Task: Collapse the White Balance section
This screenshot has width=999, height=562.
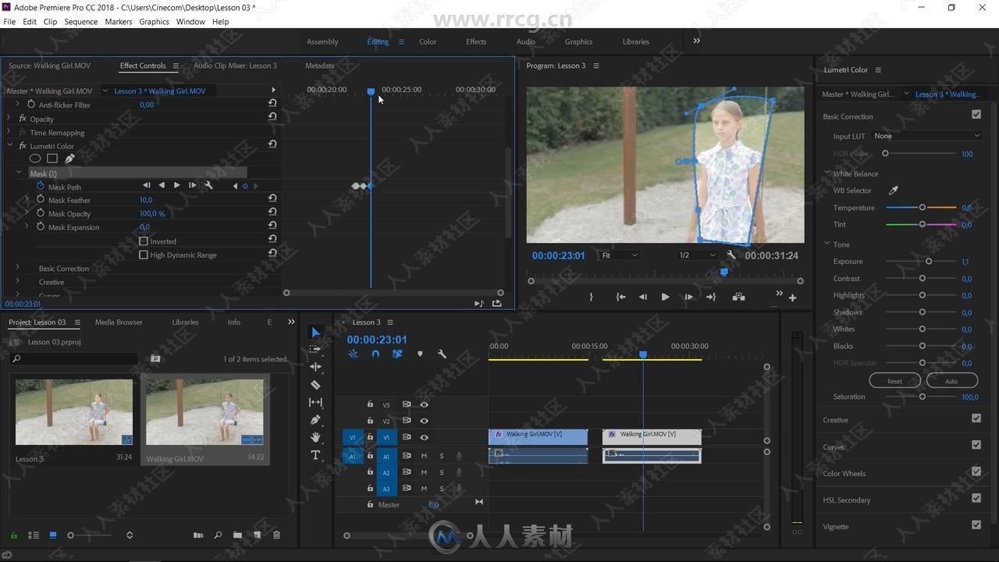Action: (827, 173)
